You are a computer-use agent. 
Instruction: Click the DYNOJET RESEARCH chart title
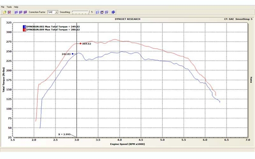pyautogui.click(x=127, y=19)
